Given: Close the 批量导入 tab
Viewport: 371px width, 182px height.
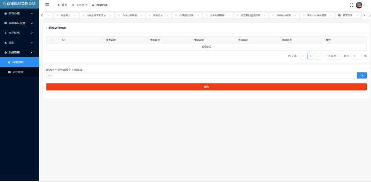Looking at the screenshot, I should click(x=75, y=16).
